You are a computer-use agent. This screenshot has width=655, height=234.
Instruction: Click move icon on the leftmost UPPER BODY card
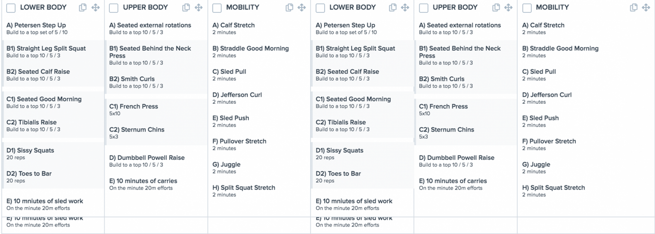coord(199,8)
